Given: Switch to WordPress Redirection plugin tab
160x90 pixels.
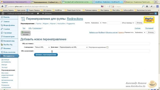Looking at the screenshot, I should pyautogui.click(x=108, y=2).
